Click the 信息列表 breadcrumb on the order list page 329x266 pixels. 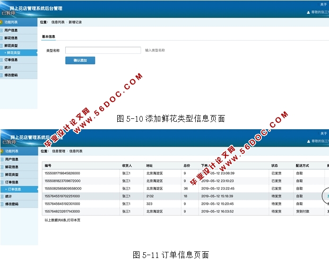pyautogui.click(x=76, y=151)
